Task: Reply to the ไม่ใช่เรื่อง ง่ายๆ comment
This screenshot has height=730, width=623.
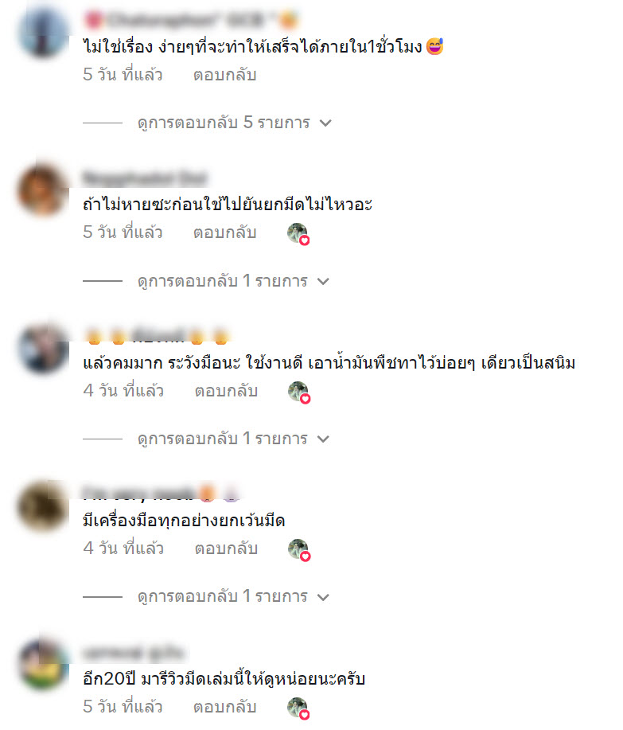Action: (224, 75)
